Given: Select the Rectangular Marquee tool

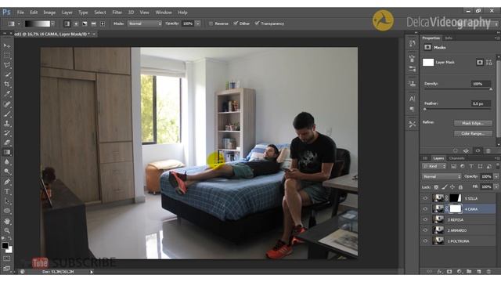Looking at the screenshot, I should [x=7, y=56].
